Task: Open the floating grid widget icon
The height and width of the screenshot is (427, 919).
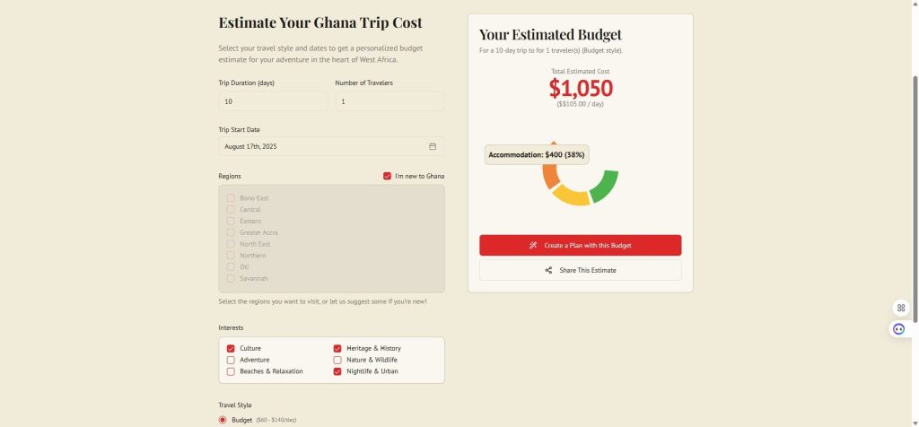Action: [901, 308]
